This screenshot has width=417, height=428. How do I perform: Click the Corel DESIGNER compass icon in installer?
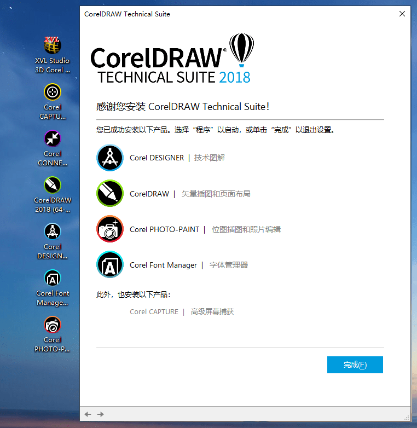(110, 158)
